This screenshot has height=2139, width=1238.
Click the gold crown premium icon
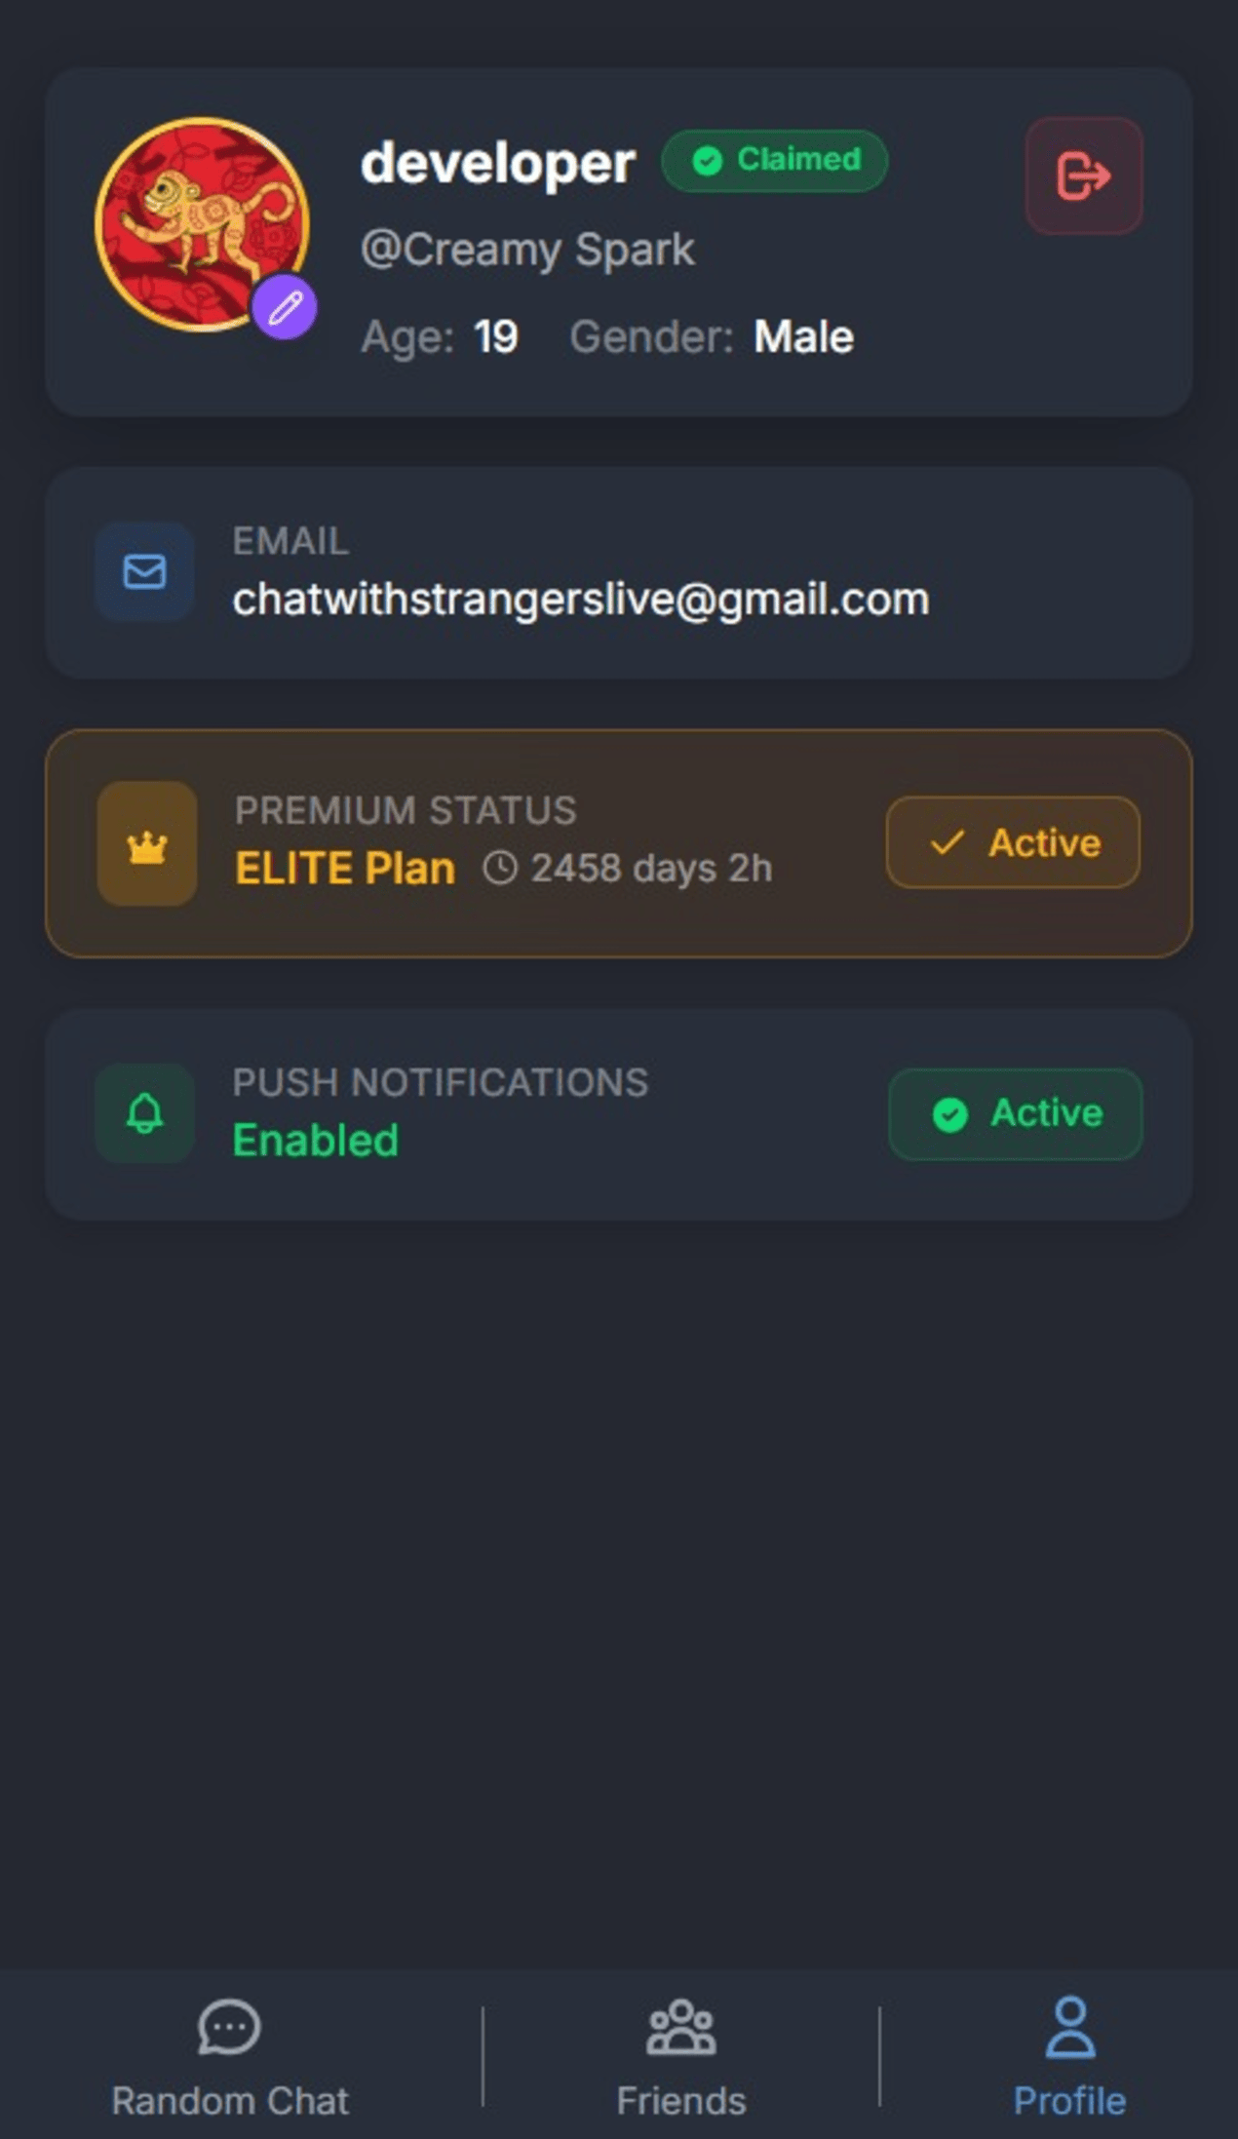point(147,844)
